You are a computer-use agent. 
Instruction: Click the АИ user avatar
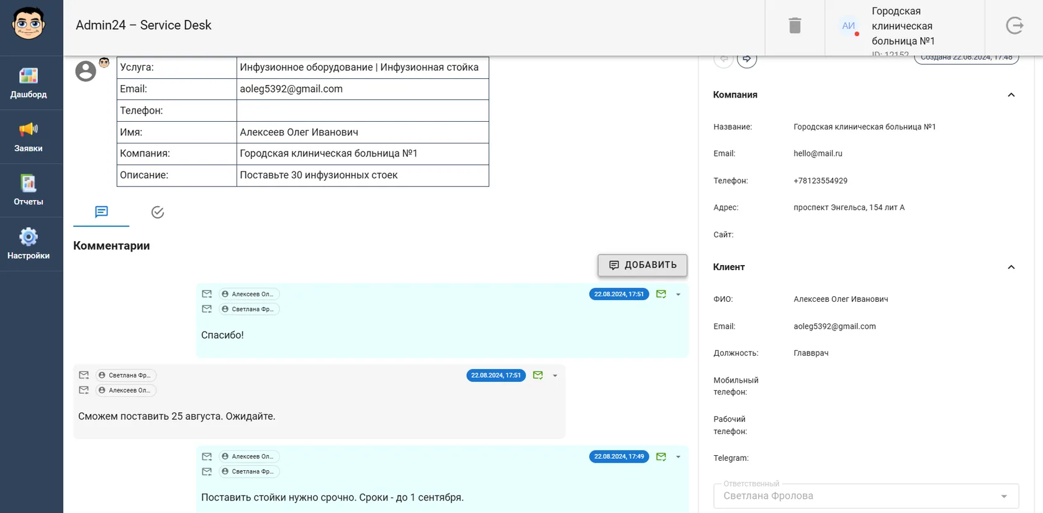point(848,26)
